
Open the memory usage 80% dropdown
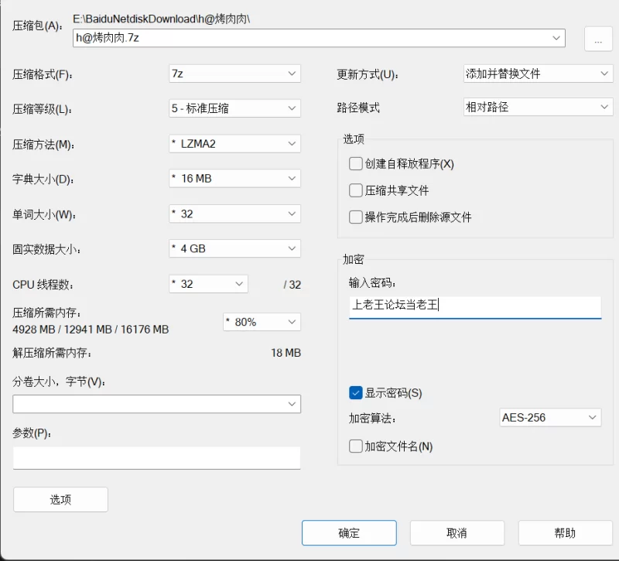(262, 322)
